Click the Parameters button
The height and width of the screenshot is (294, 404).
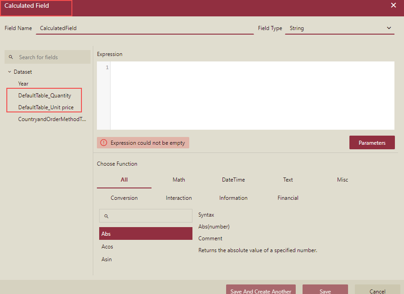372,142
